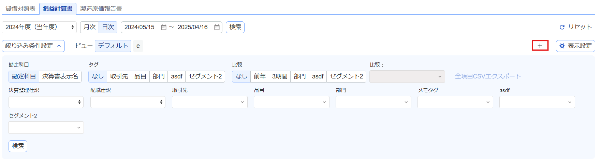Image resolution: width=601 pixels, height=162 pixels.
Task: Click the start date field 2024/05/15
Action: point(140,27)
